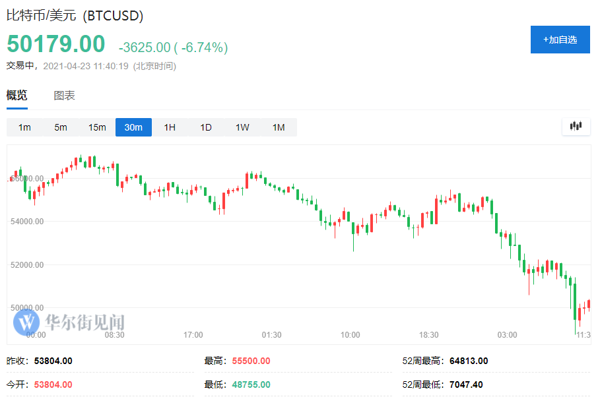
Task: Click the trading timestamp 2021-04-23 11:40:19
Action: pyautogui.click(x=84, y=66)
